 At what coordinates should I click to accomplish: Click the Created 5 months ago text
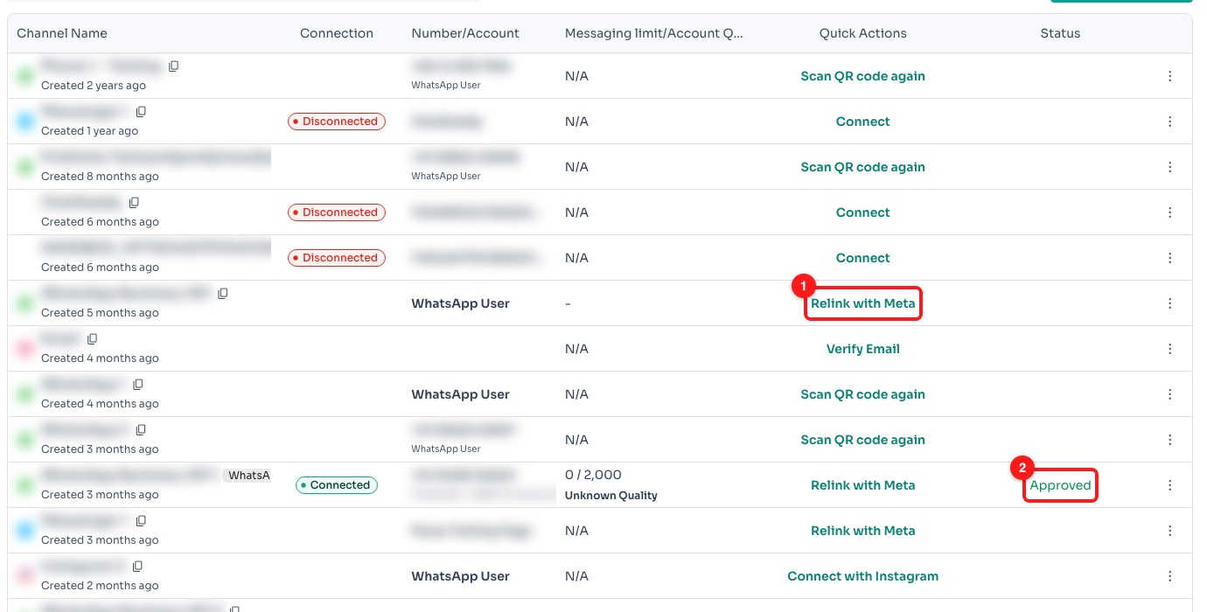click(100, 313)
